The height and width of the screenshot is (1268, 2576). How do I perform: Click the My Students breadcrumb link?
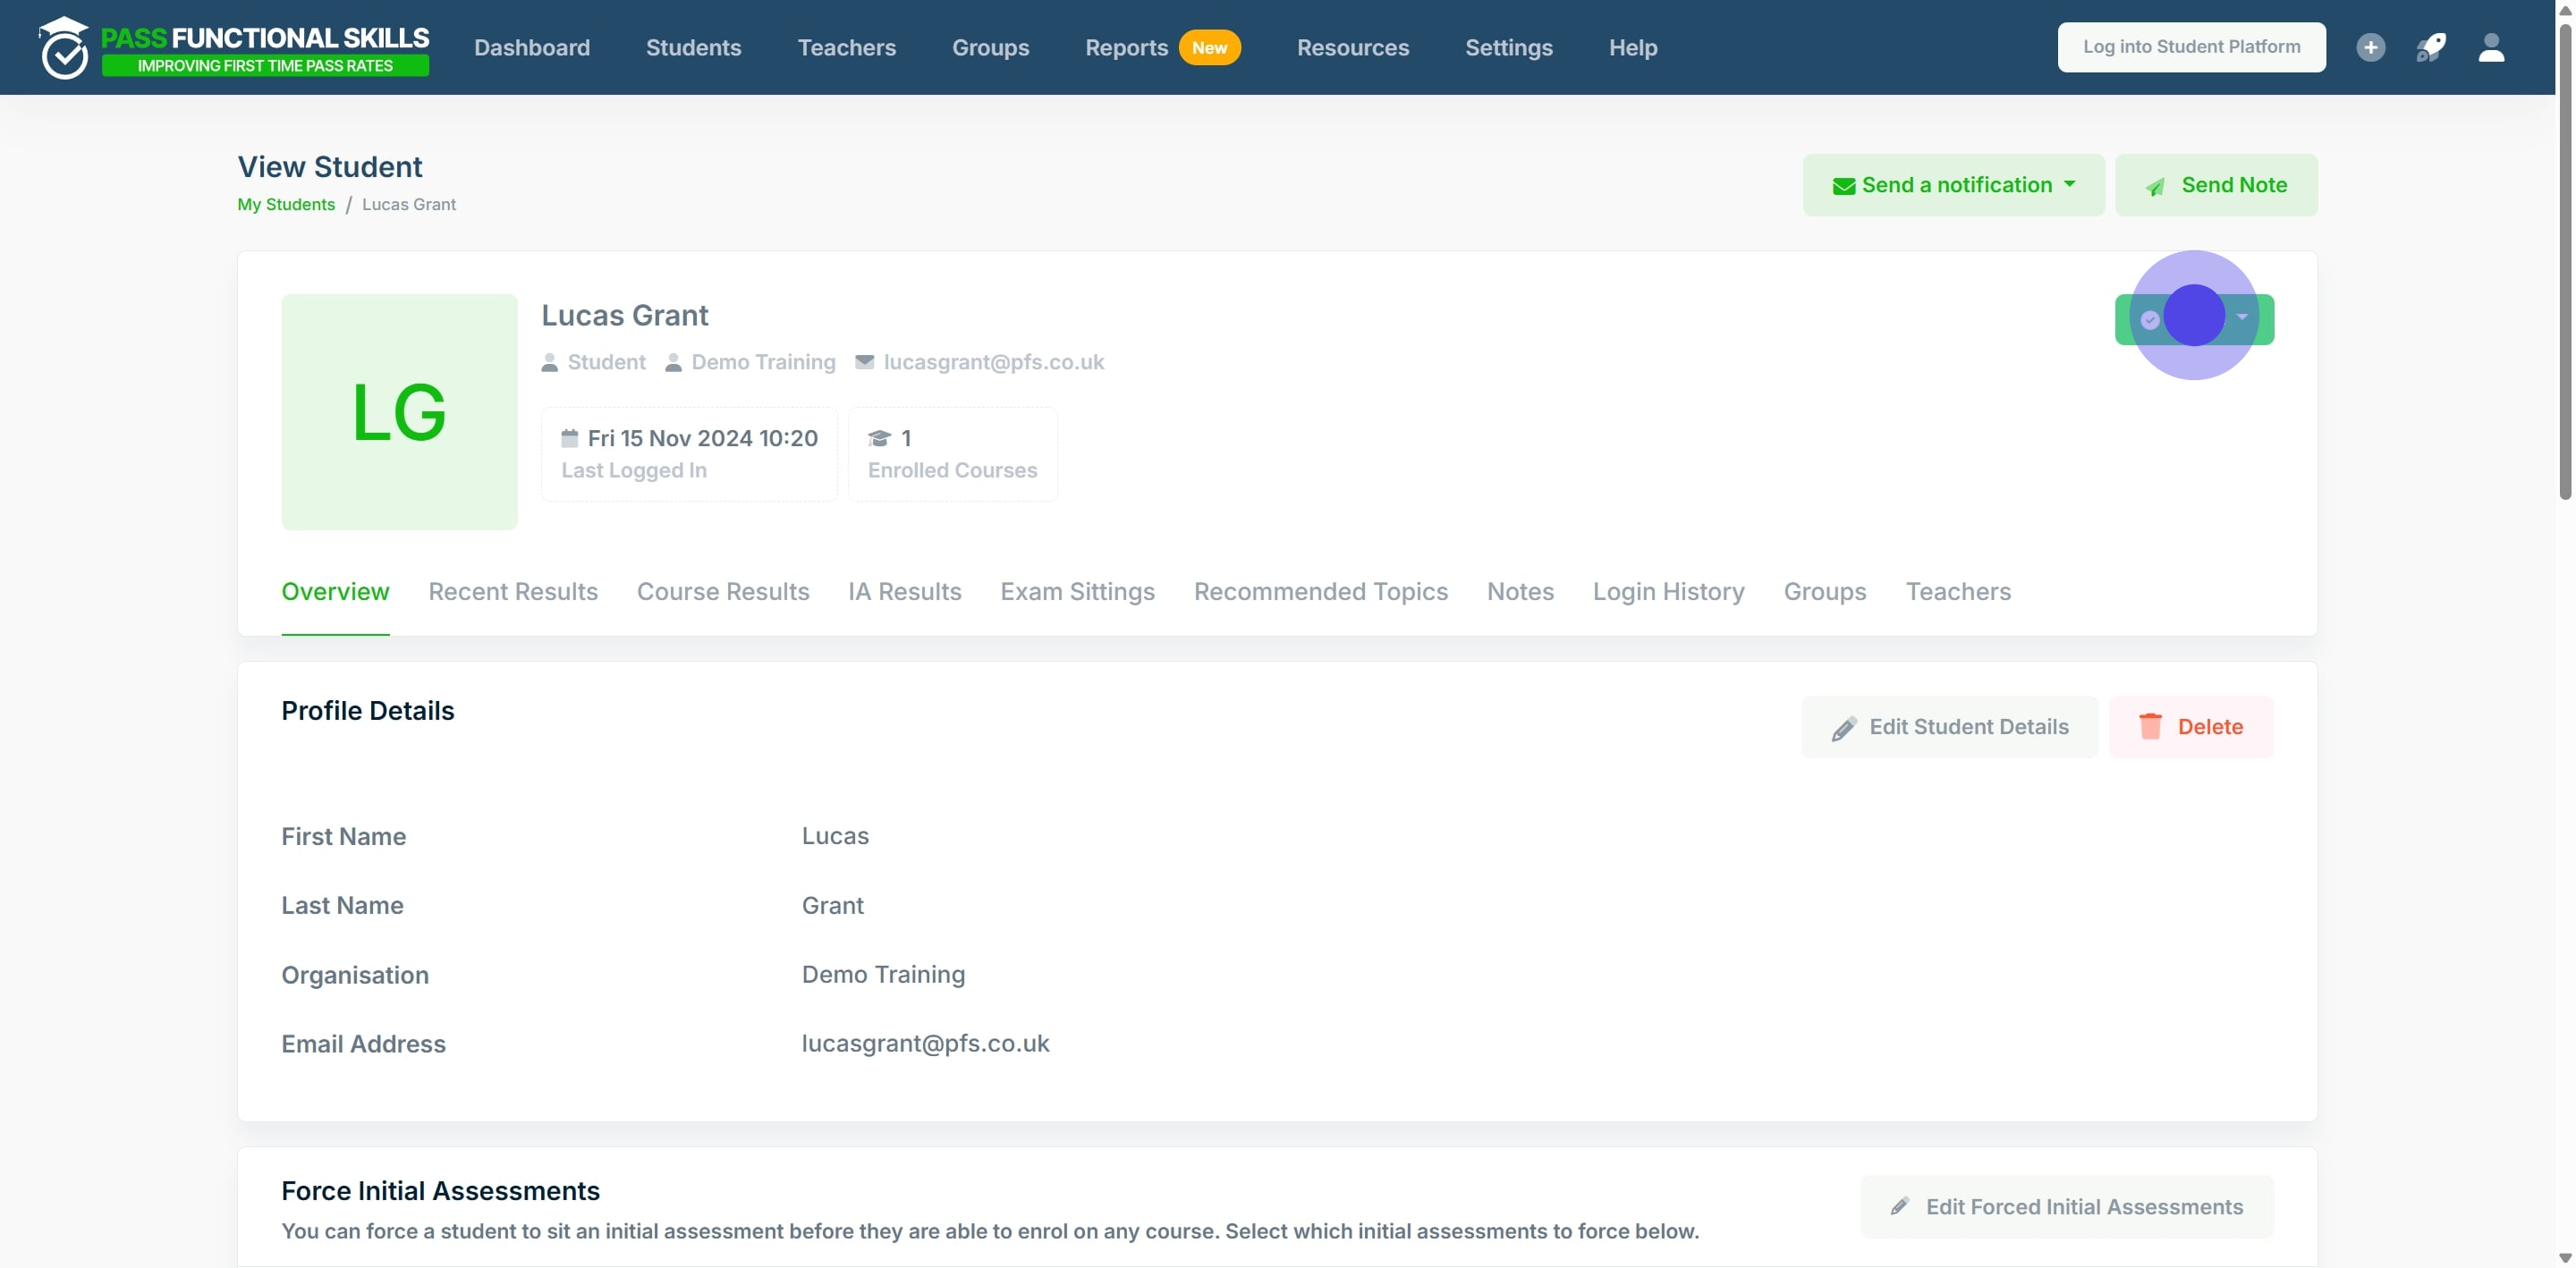pyautogui.click(x=286, y=204)
